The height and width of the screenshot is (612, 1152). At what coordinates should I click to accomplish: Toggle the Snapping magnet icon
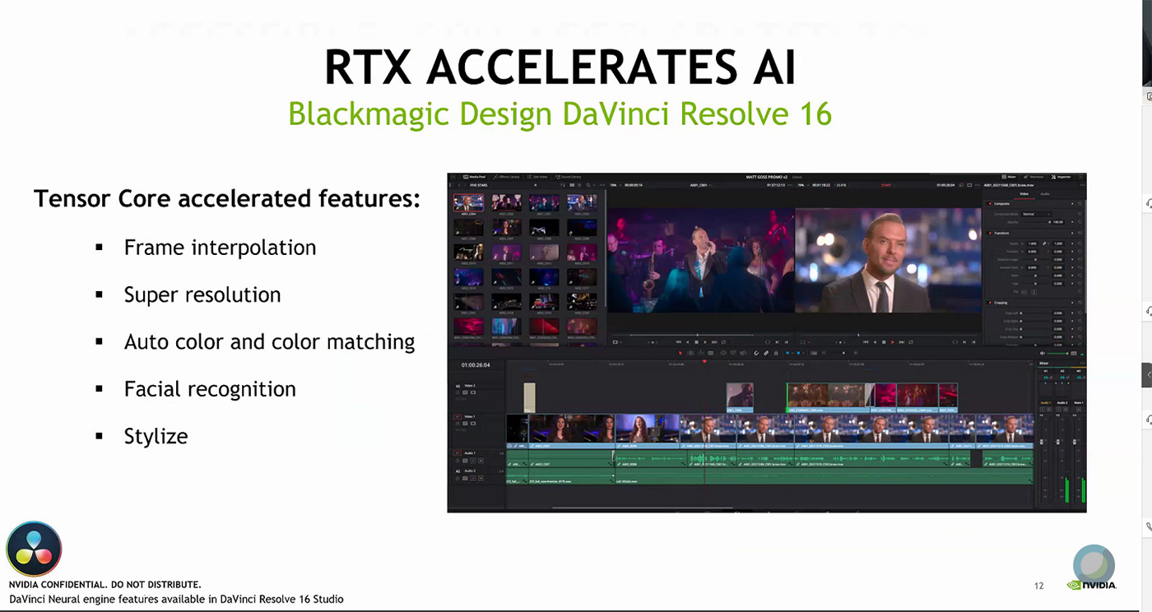[x=756, y=353]
